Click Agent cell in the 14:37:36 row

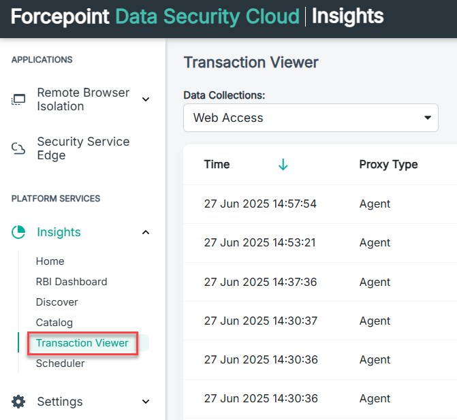click(x=375, y=282)
